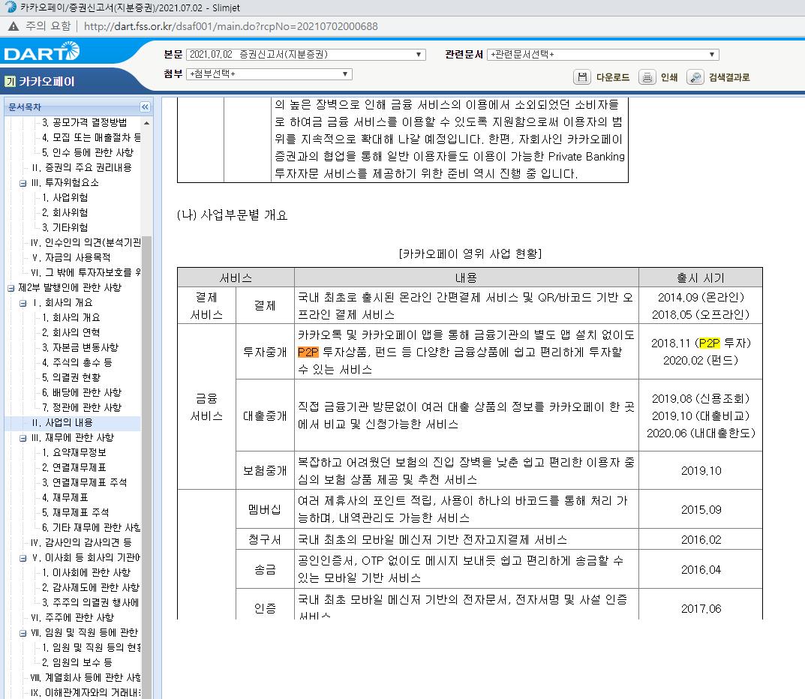This screenshot has width=805, height=699.
Task: Open VI. 그 밖에 투자자보호 section
Action: pyautogui.click(x=86, y=272)
